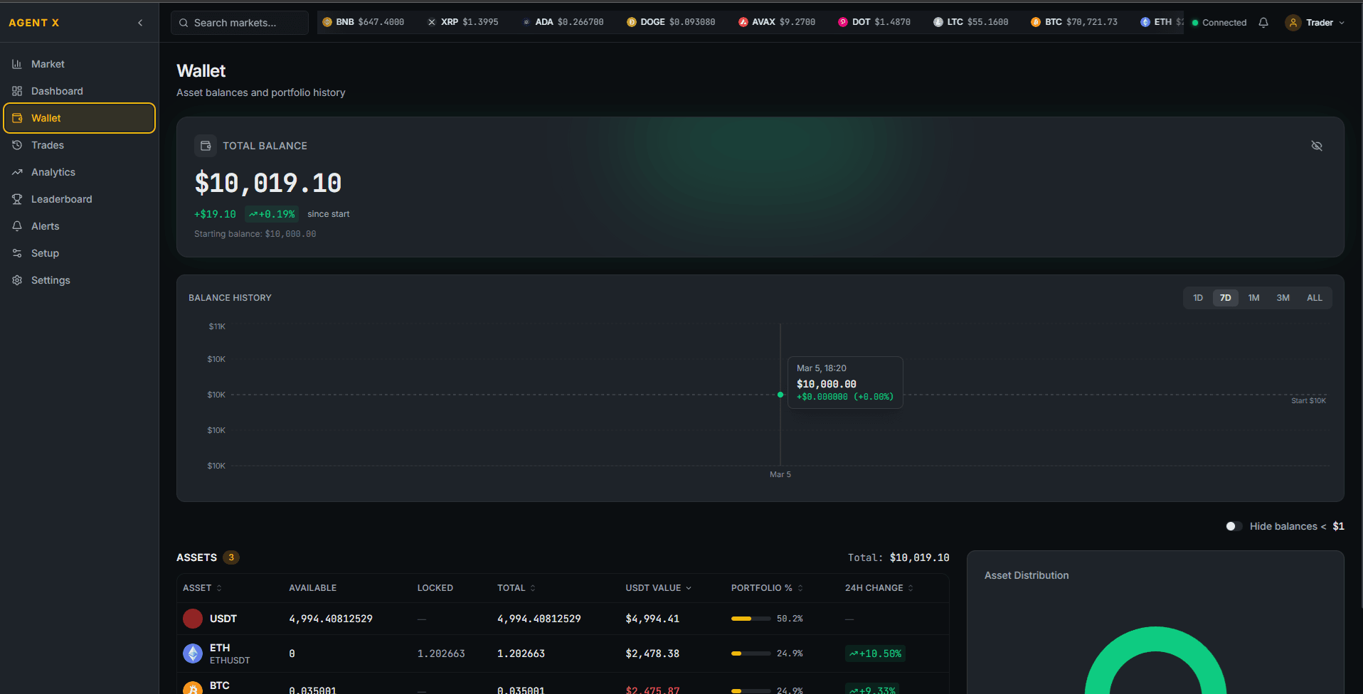Select the ALL time range button
1363x694 pixels.
1314,297
